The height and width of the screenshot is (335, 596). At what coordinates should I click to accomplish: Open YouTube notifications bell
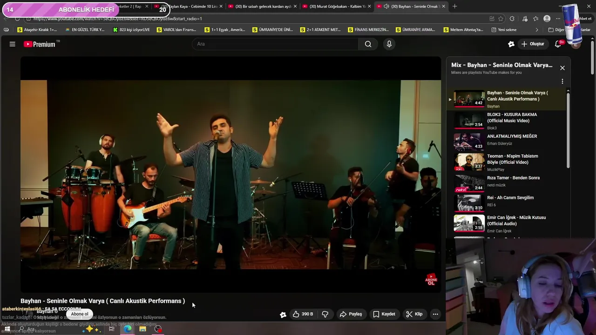tap(558, 44)
